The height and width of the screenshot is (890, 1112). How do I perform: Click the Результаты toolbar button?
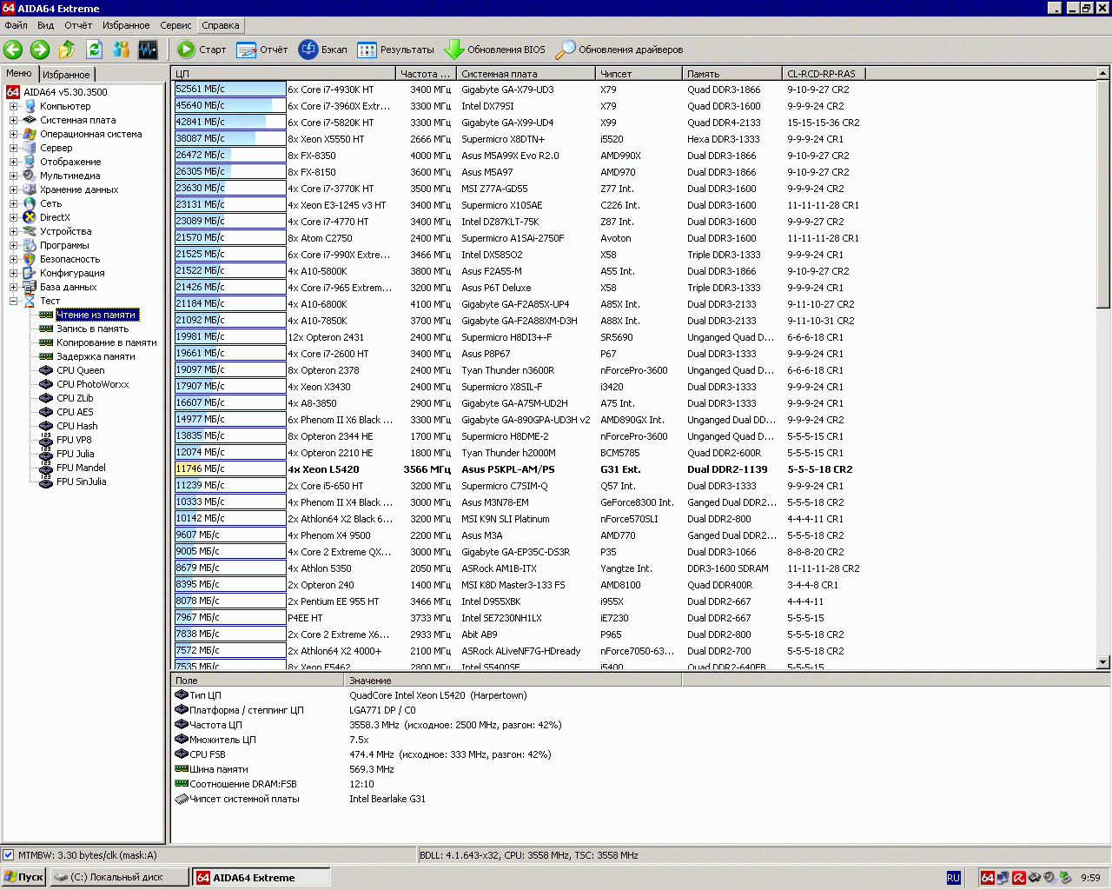[396, 50]
